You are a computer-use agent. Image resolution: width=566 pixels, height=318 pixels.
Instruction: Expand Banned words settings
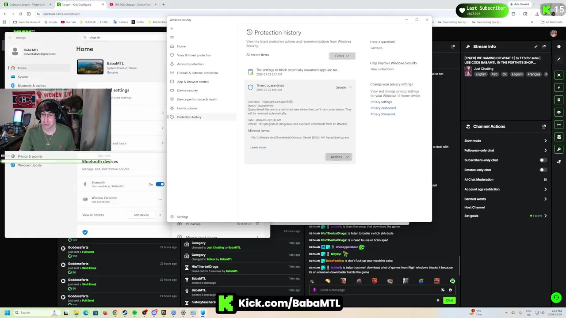click(545, 199)
